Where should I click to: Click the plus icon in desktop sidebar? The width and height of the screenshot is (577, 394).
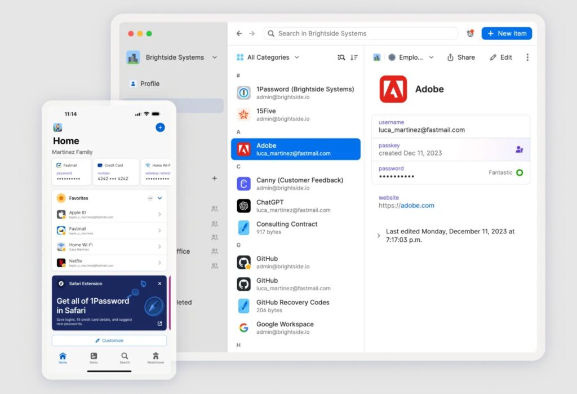coord(215,178)
